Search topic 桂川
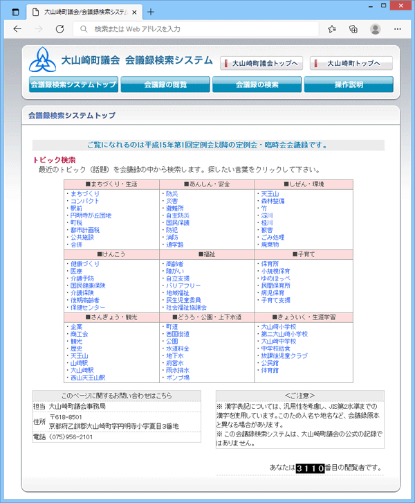 coord(267,223)
